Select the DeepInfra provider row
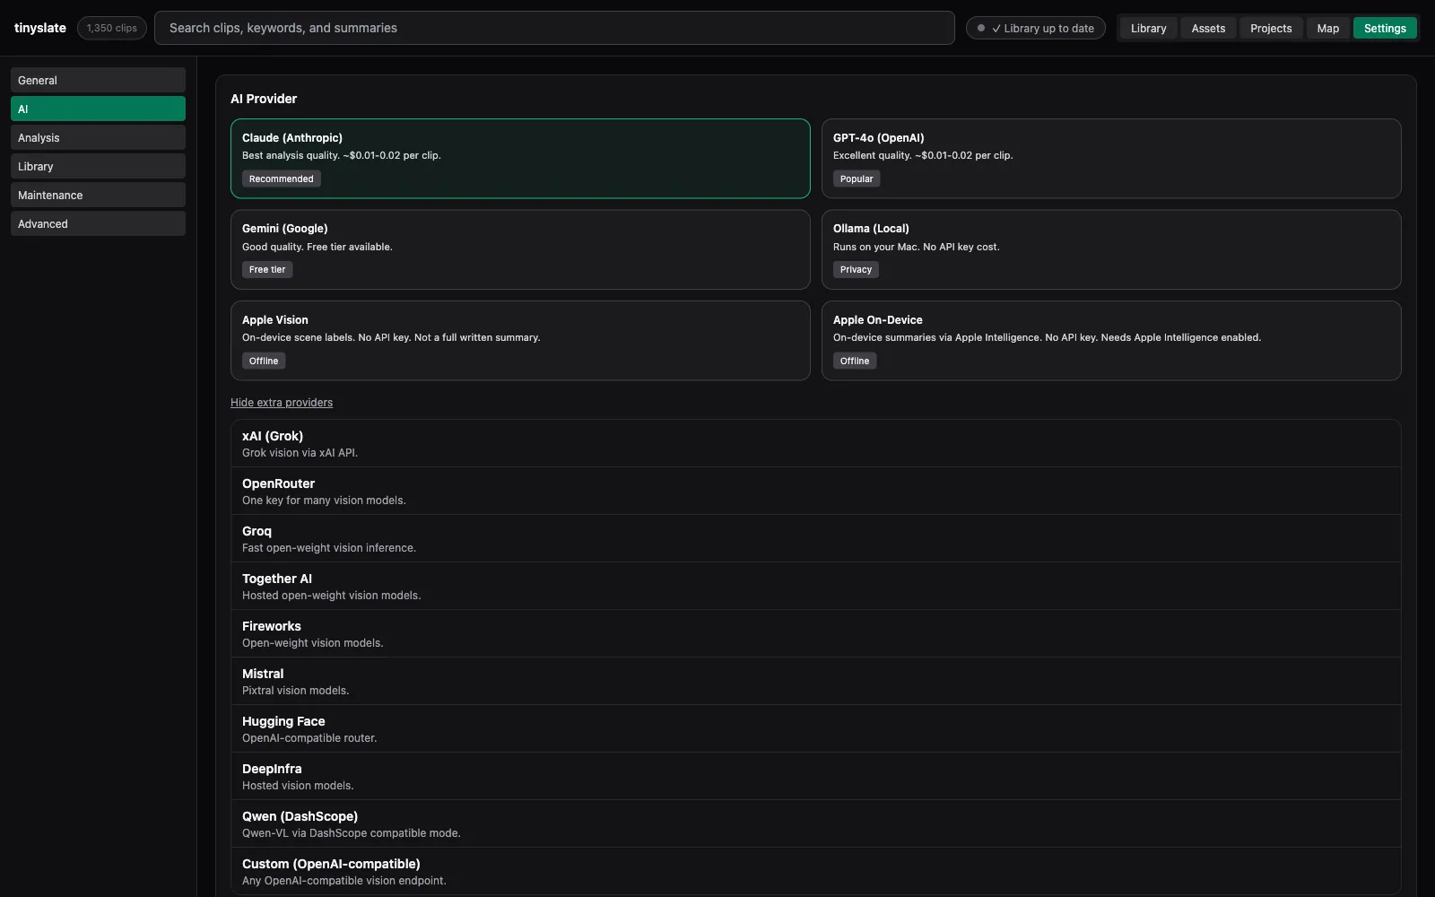Viewport: 1435px width, 897px height. pyautogui.click(x=816, y=776)
